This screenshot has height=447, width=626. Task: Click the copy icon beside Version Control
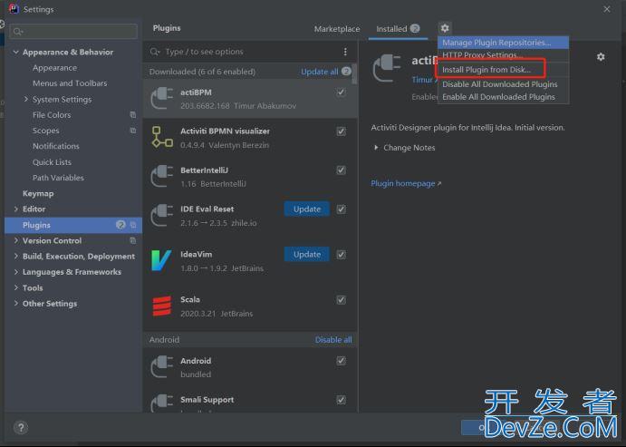(133, 240)
